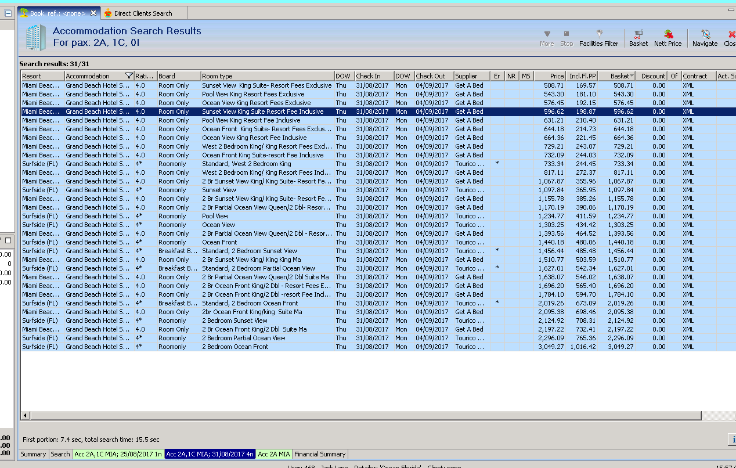Switch to Direct Clients Search tab

point(142,13)
